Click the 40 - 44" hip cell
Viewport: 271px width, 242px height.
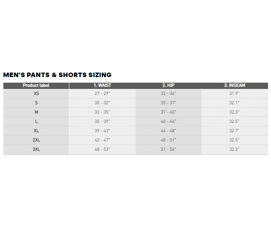pos(168,121)
